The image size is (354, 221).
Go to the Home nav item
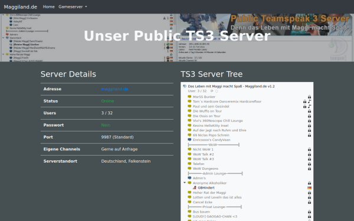coord(48,6)
